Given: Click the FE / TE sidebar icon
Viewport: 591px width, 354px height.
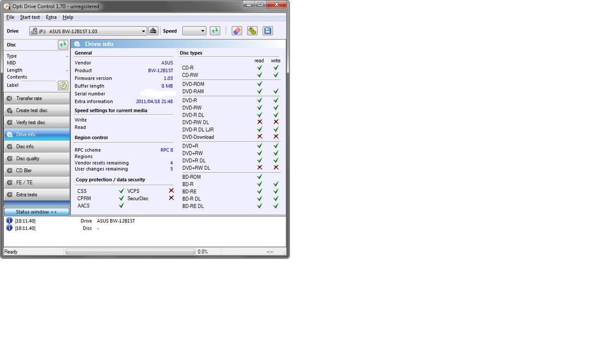Looking at the screenshot, I should point(10,183).
